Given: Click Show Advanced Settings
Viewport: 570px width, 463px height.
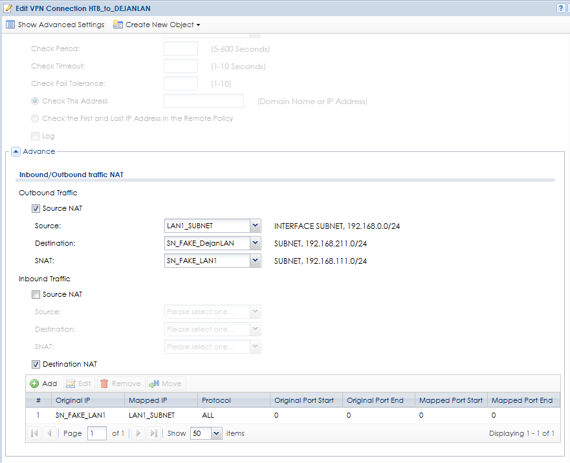Looking at the screenshot, I should point(55,25).
